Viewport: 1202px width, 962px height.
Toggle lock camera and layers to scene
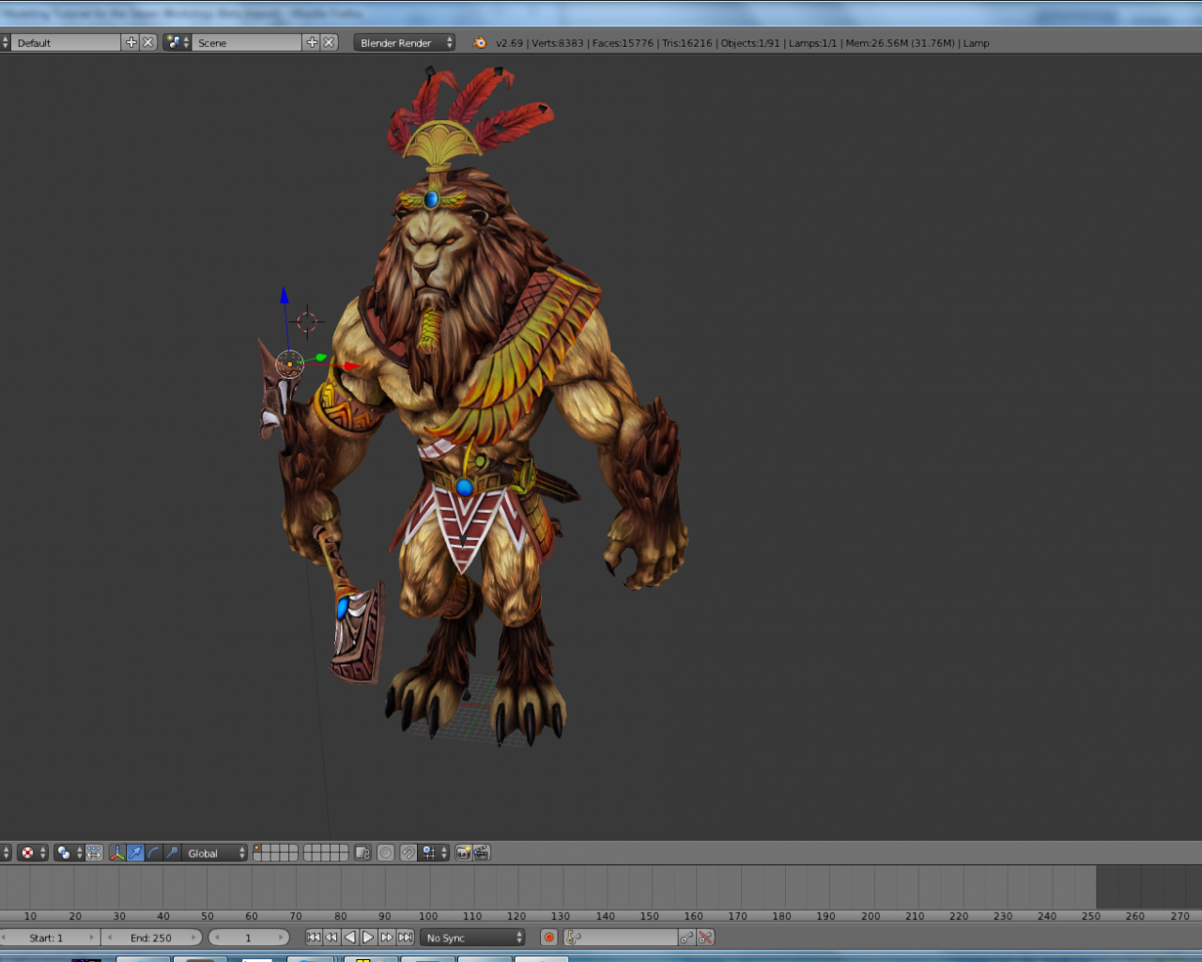point(362,853)
